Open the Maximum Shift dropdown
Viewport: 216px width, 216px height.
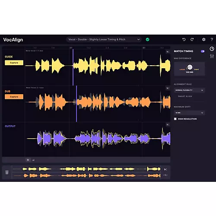pyautogui.click(x=189, y=113)
